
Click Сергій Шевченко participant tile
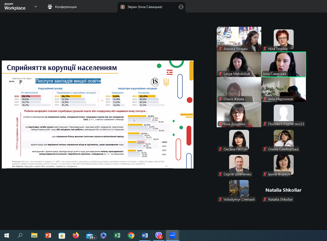(x=239, y=165)
